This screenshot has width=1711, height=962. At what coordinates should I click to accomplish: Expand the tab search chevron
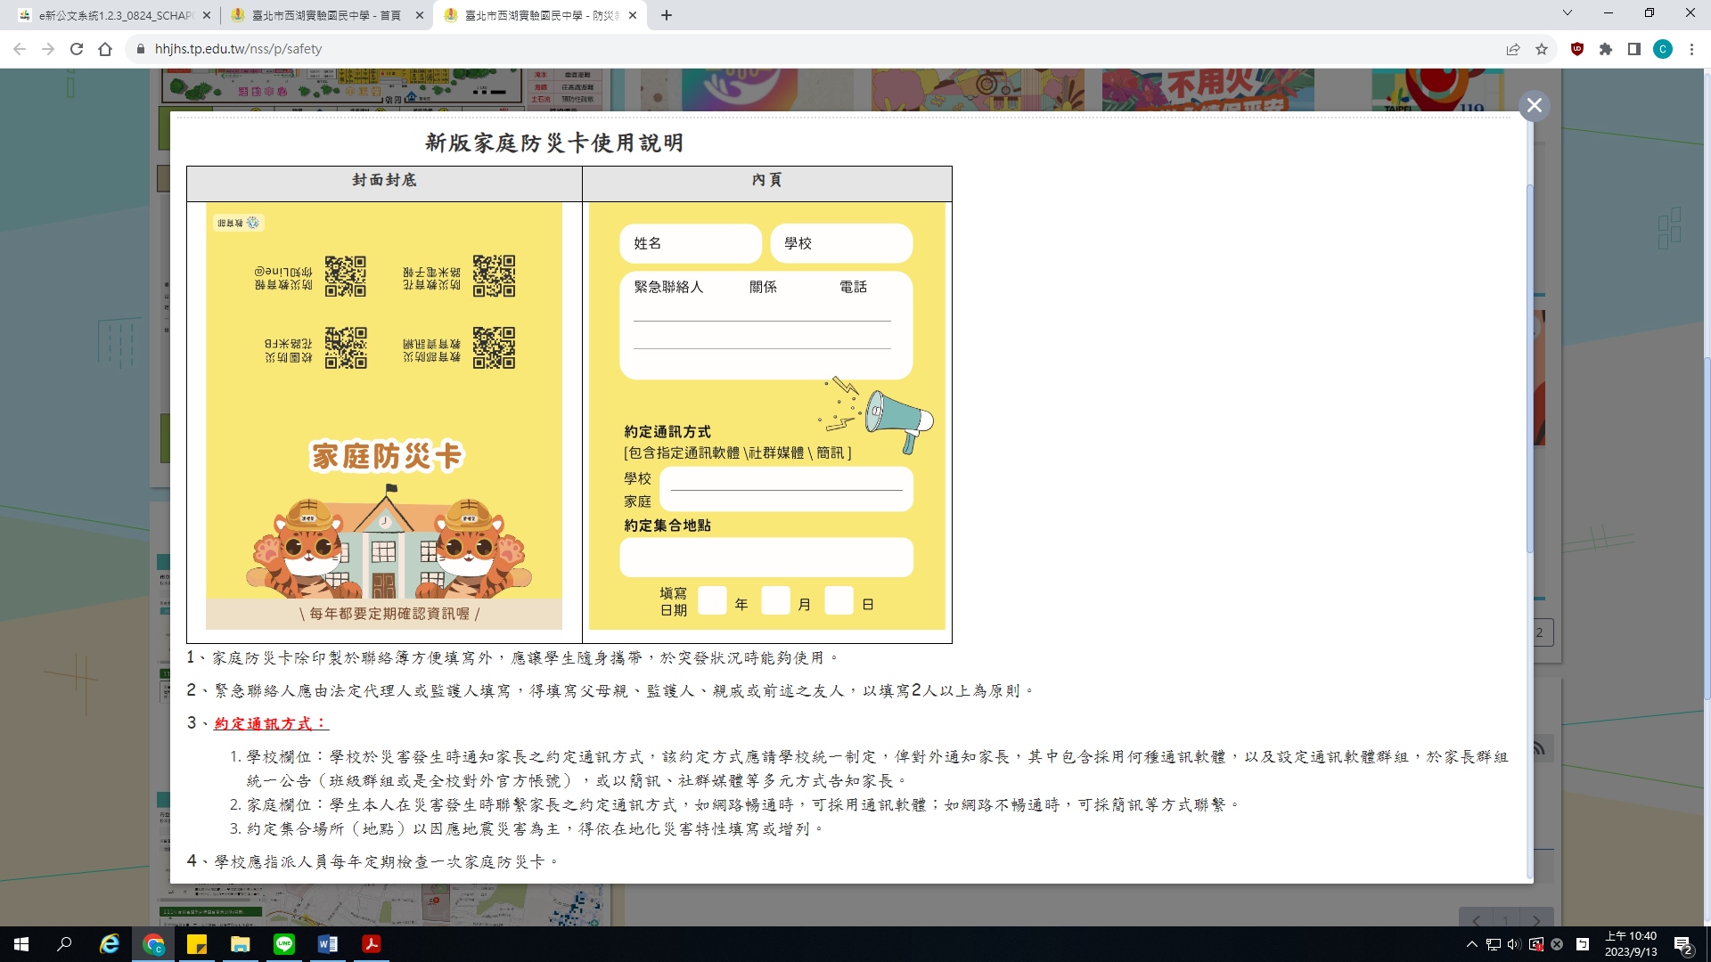click(x=1568, y=13)
